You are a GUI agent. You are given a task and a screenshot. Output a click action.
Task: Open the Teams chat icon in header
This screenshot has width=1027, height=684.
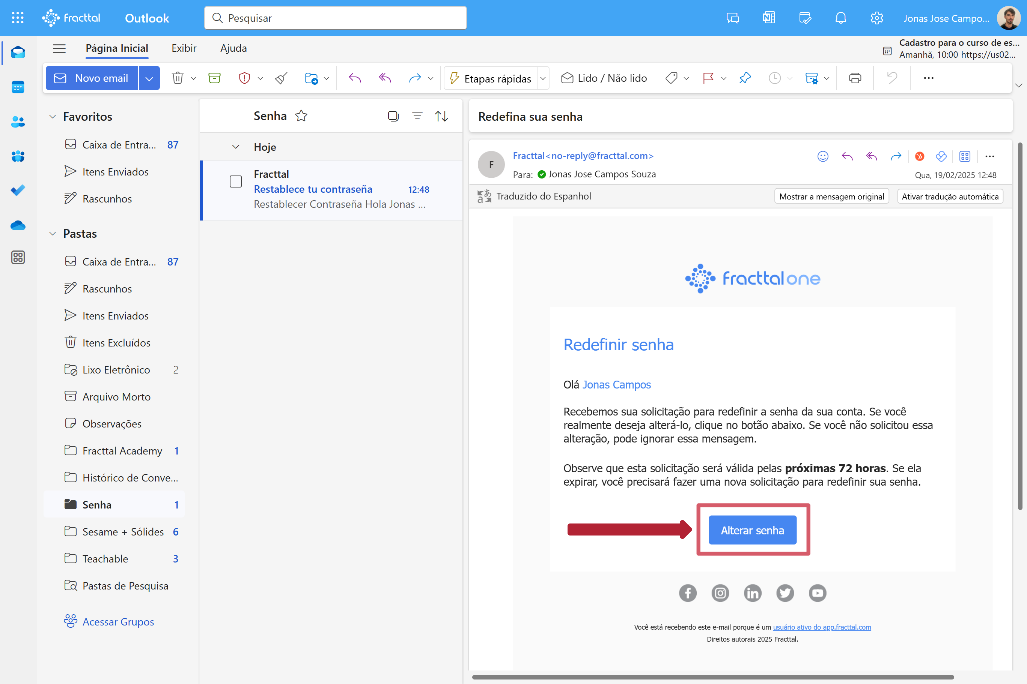(732, 18)
